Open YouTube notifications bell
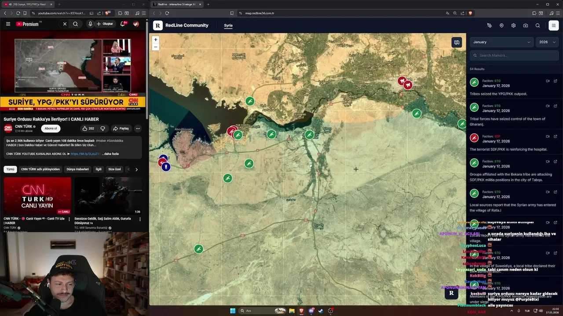563x316 pixels. point(123,24)
